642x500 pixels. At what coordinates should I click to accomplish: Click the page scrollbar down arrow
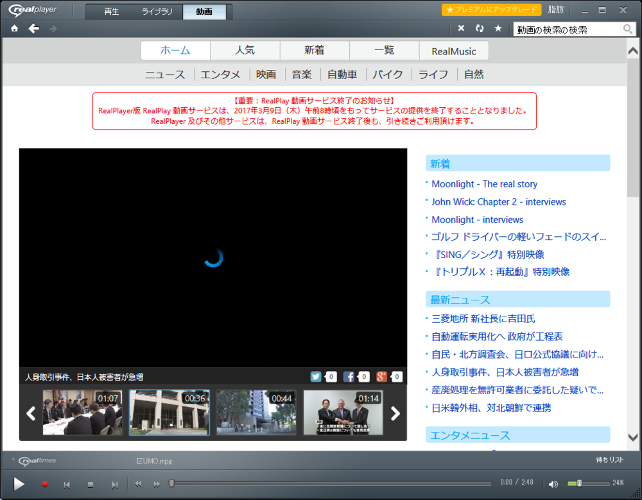pyautogui.click(x=633, y=437)
